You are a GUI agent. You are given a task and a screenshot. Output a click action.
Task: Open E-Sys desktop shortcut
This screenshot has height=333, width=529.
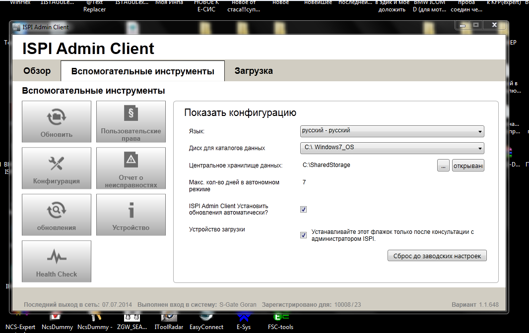(x=244, y=322)
